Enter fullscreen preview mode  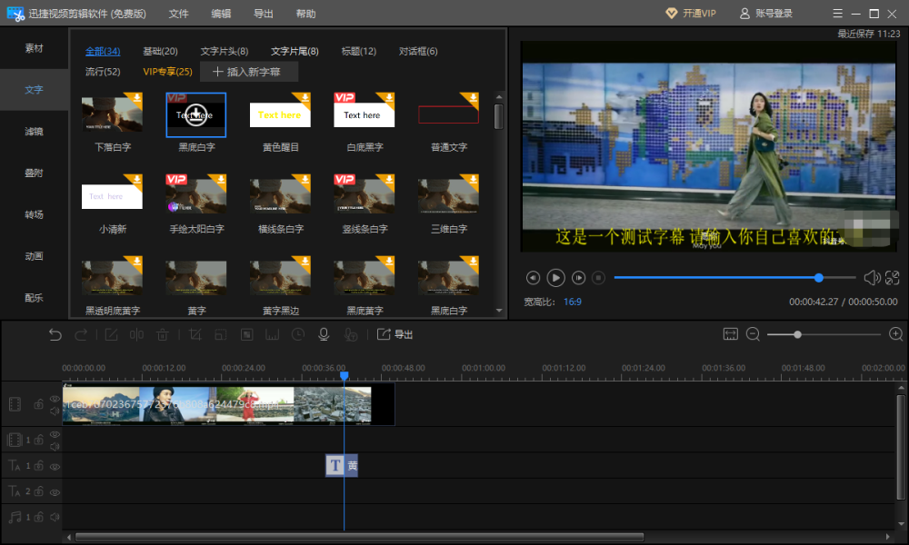coord(892,278)
